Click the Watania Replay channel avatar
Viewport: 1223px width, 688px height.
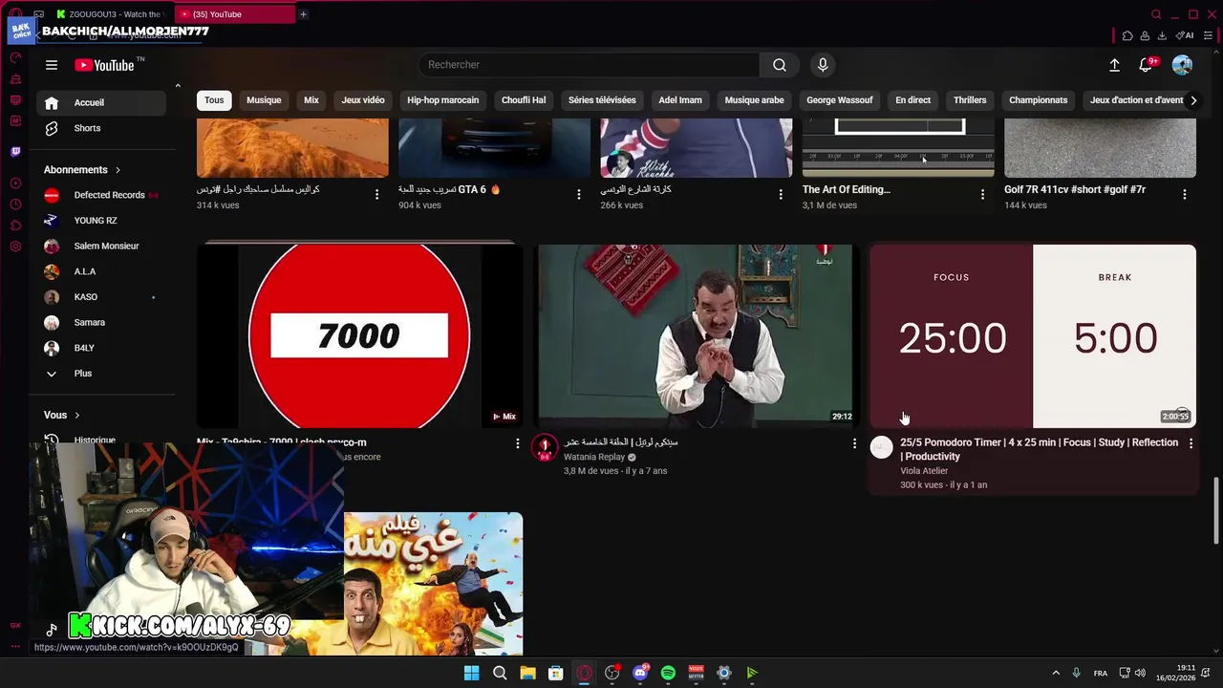545,447
